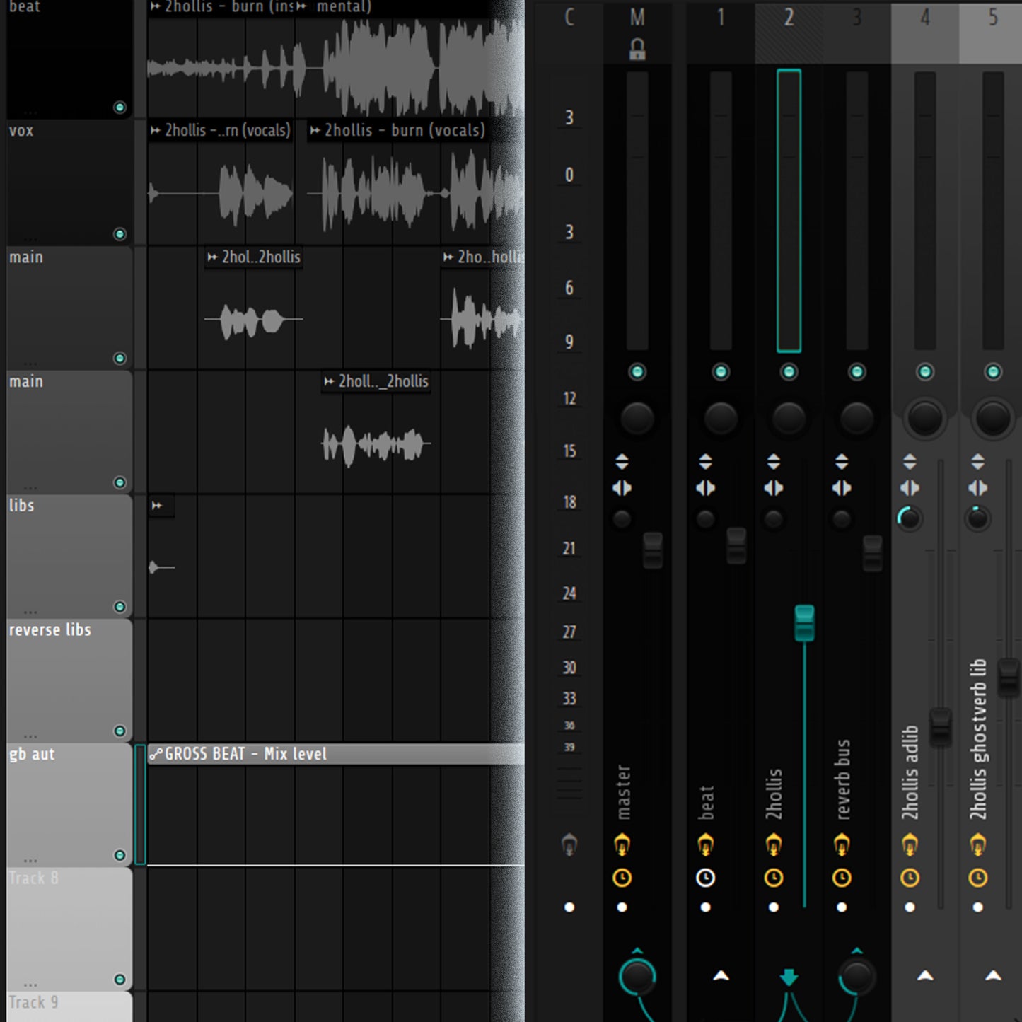Screen dimensions: 1022x1022
Task: Mute the beat mixer track
Action: (721, 372)
